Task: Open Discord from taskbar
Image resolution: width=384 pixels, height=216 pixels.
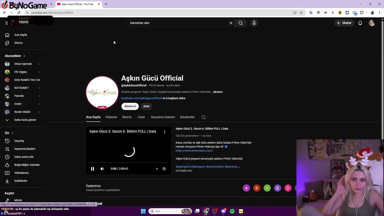Action: coord(223,211)
